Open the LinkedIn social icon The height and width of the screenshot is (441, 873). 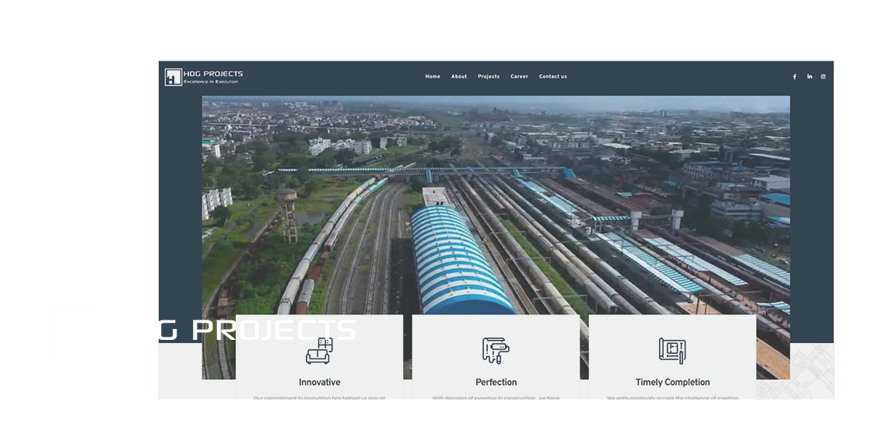click(809, 77)
